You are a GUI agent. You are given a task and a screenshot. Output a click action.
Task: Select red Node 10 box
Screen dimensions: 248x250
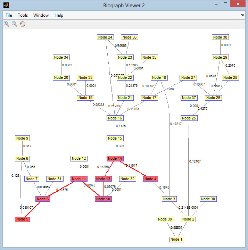103,199
